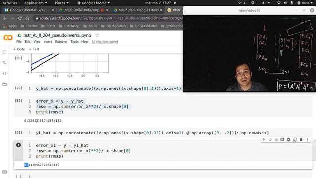Open the Tools menu
This screenshot has height=178, width=316.
(74, 42)
